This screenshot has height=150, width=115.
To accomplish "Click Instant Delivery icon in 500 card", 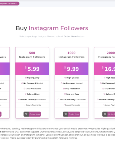I will pyautogui.click(x=19, y=99).
